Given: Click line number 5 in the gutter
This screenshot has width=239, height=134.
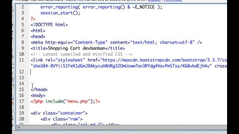Looking at the screenshot, I should click(x=23, y=25).
